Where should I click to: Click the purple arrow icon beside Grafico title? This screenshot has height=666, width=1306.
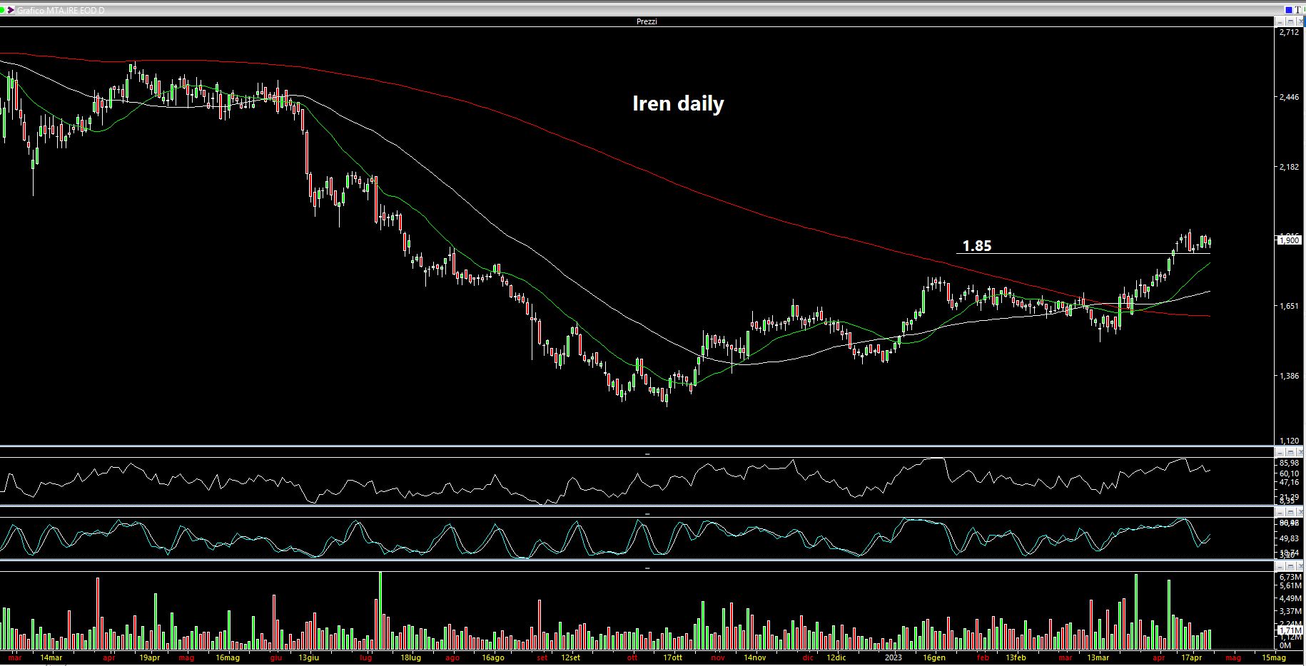pos(11,10)
